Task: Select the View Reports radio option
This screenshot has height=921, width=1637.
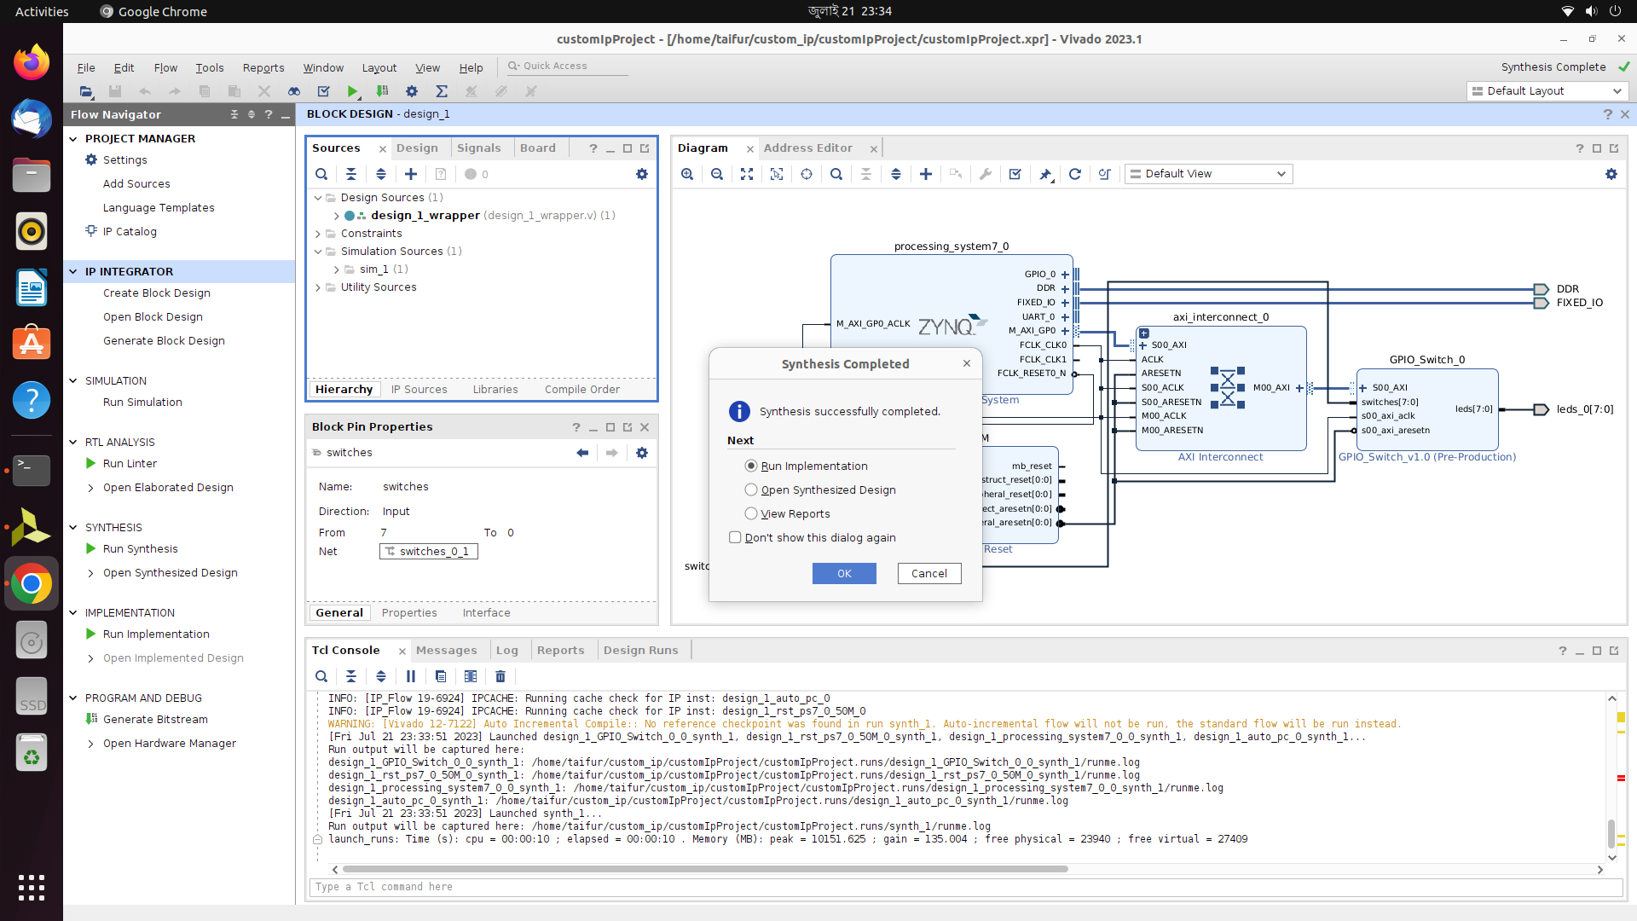Action: point(751,513)
